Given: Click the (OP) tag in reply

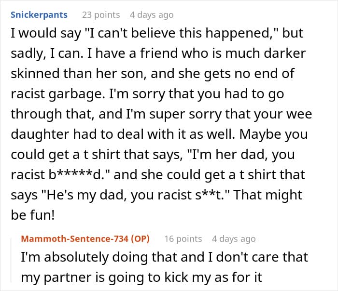Looking at the screenshot, I should [x=141, y=238].
